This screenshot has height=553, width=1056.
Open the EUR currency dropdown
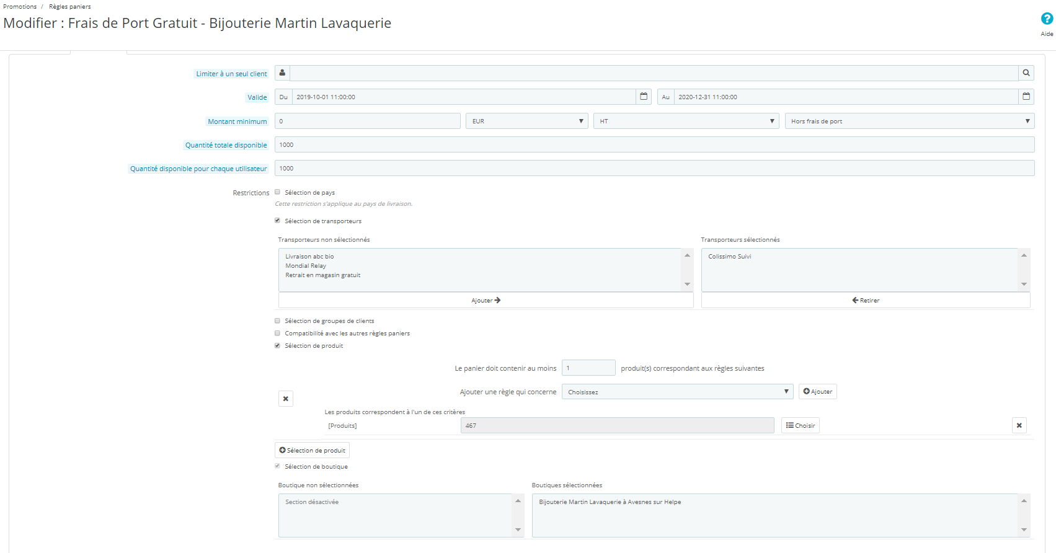(x=527, y=121)
